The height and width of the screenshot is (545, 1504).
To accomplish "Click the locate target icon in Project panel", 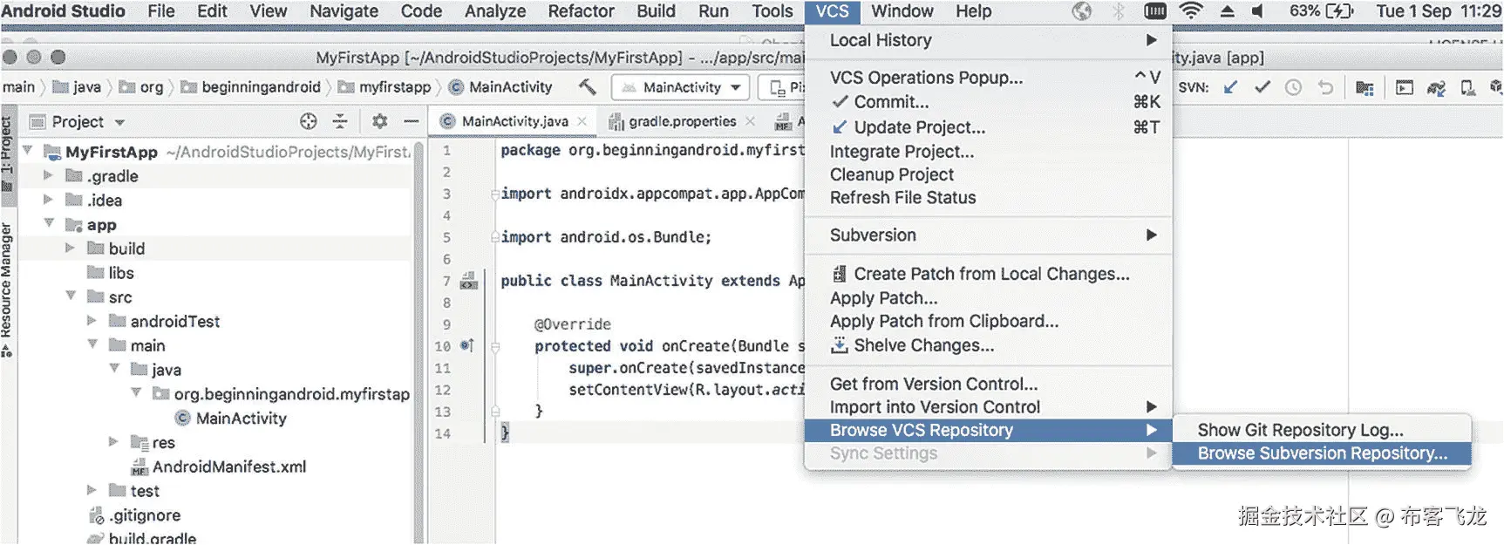I will pyautogui.click(x=309, y=121).
